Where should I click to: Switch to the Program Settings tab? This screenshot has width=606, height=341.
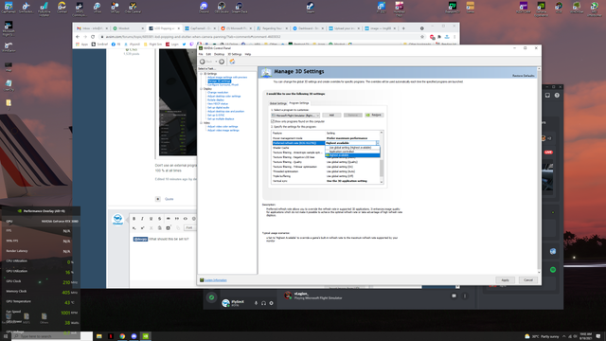(299, 103)
